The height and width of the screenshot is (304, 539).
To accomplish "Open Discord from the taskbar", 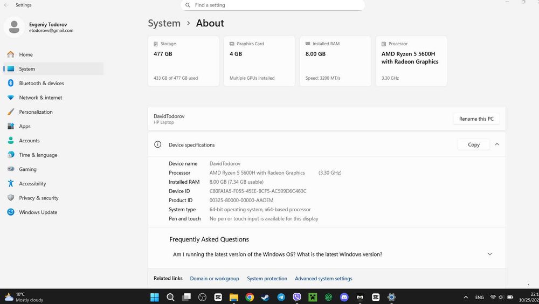I will click(344, 297).
